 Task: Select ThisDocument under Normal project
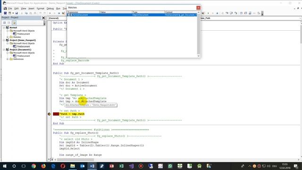pyautogui.click(x=23, y=34)
